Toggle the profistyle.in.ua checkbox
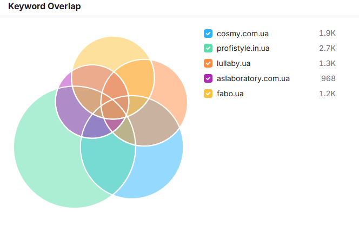The width and height of the screenshot is (359, 226). 208,49
